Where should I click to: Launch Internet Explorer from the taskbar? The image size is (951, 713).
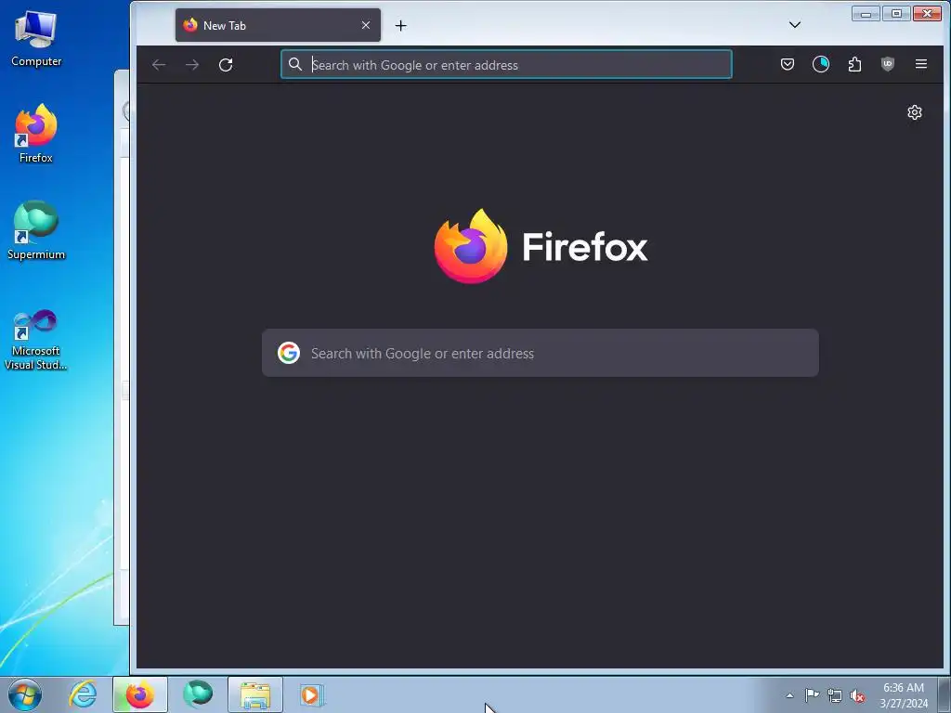click(83, 694)
